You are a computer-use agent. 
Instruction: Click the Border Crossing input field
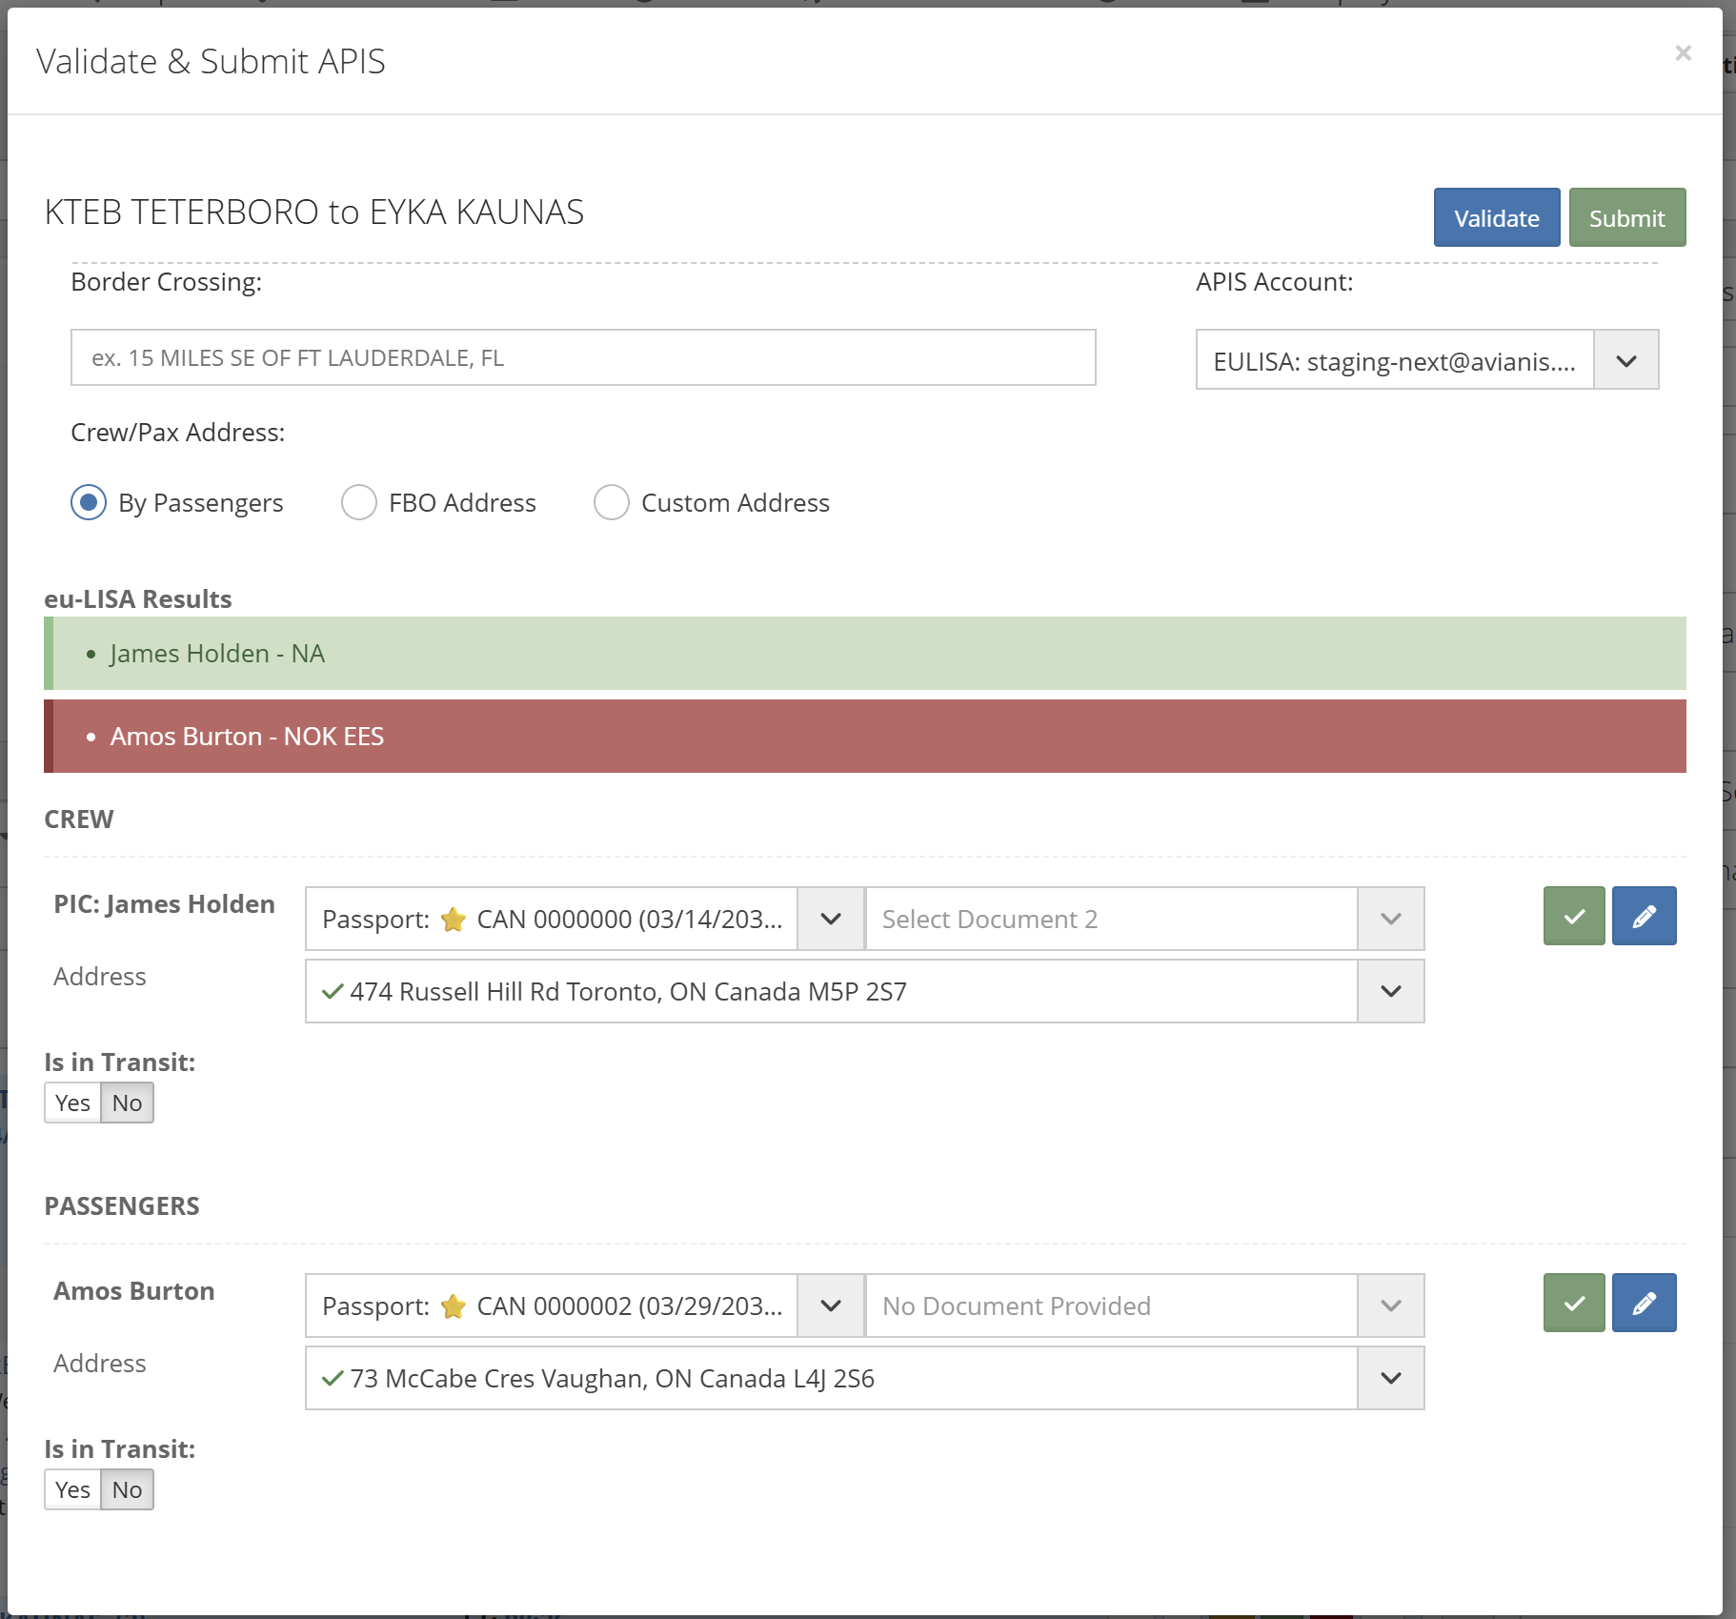click(x=583, y=357)
